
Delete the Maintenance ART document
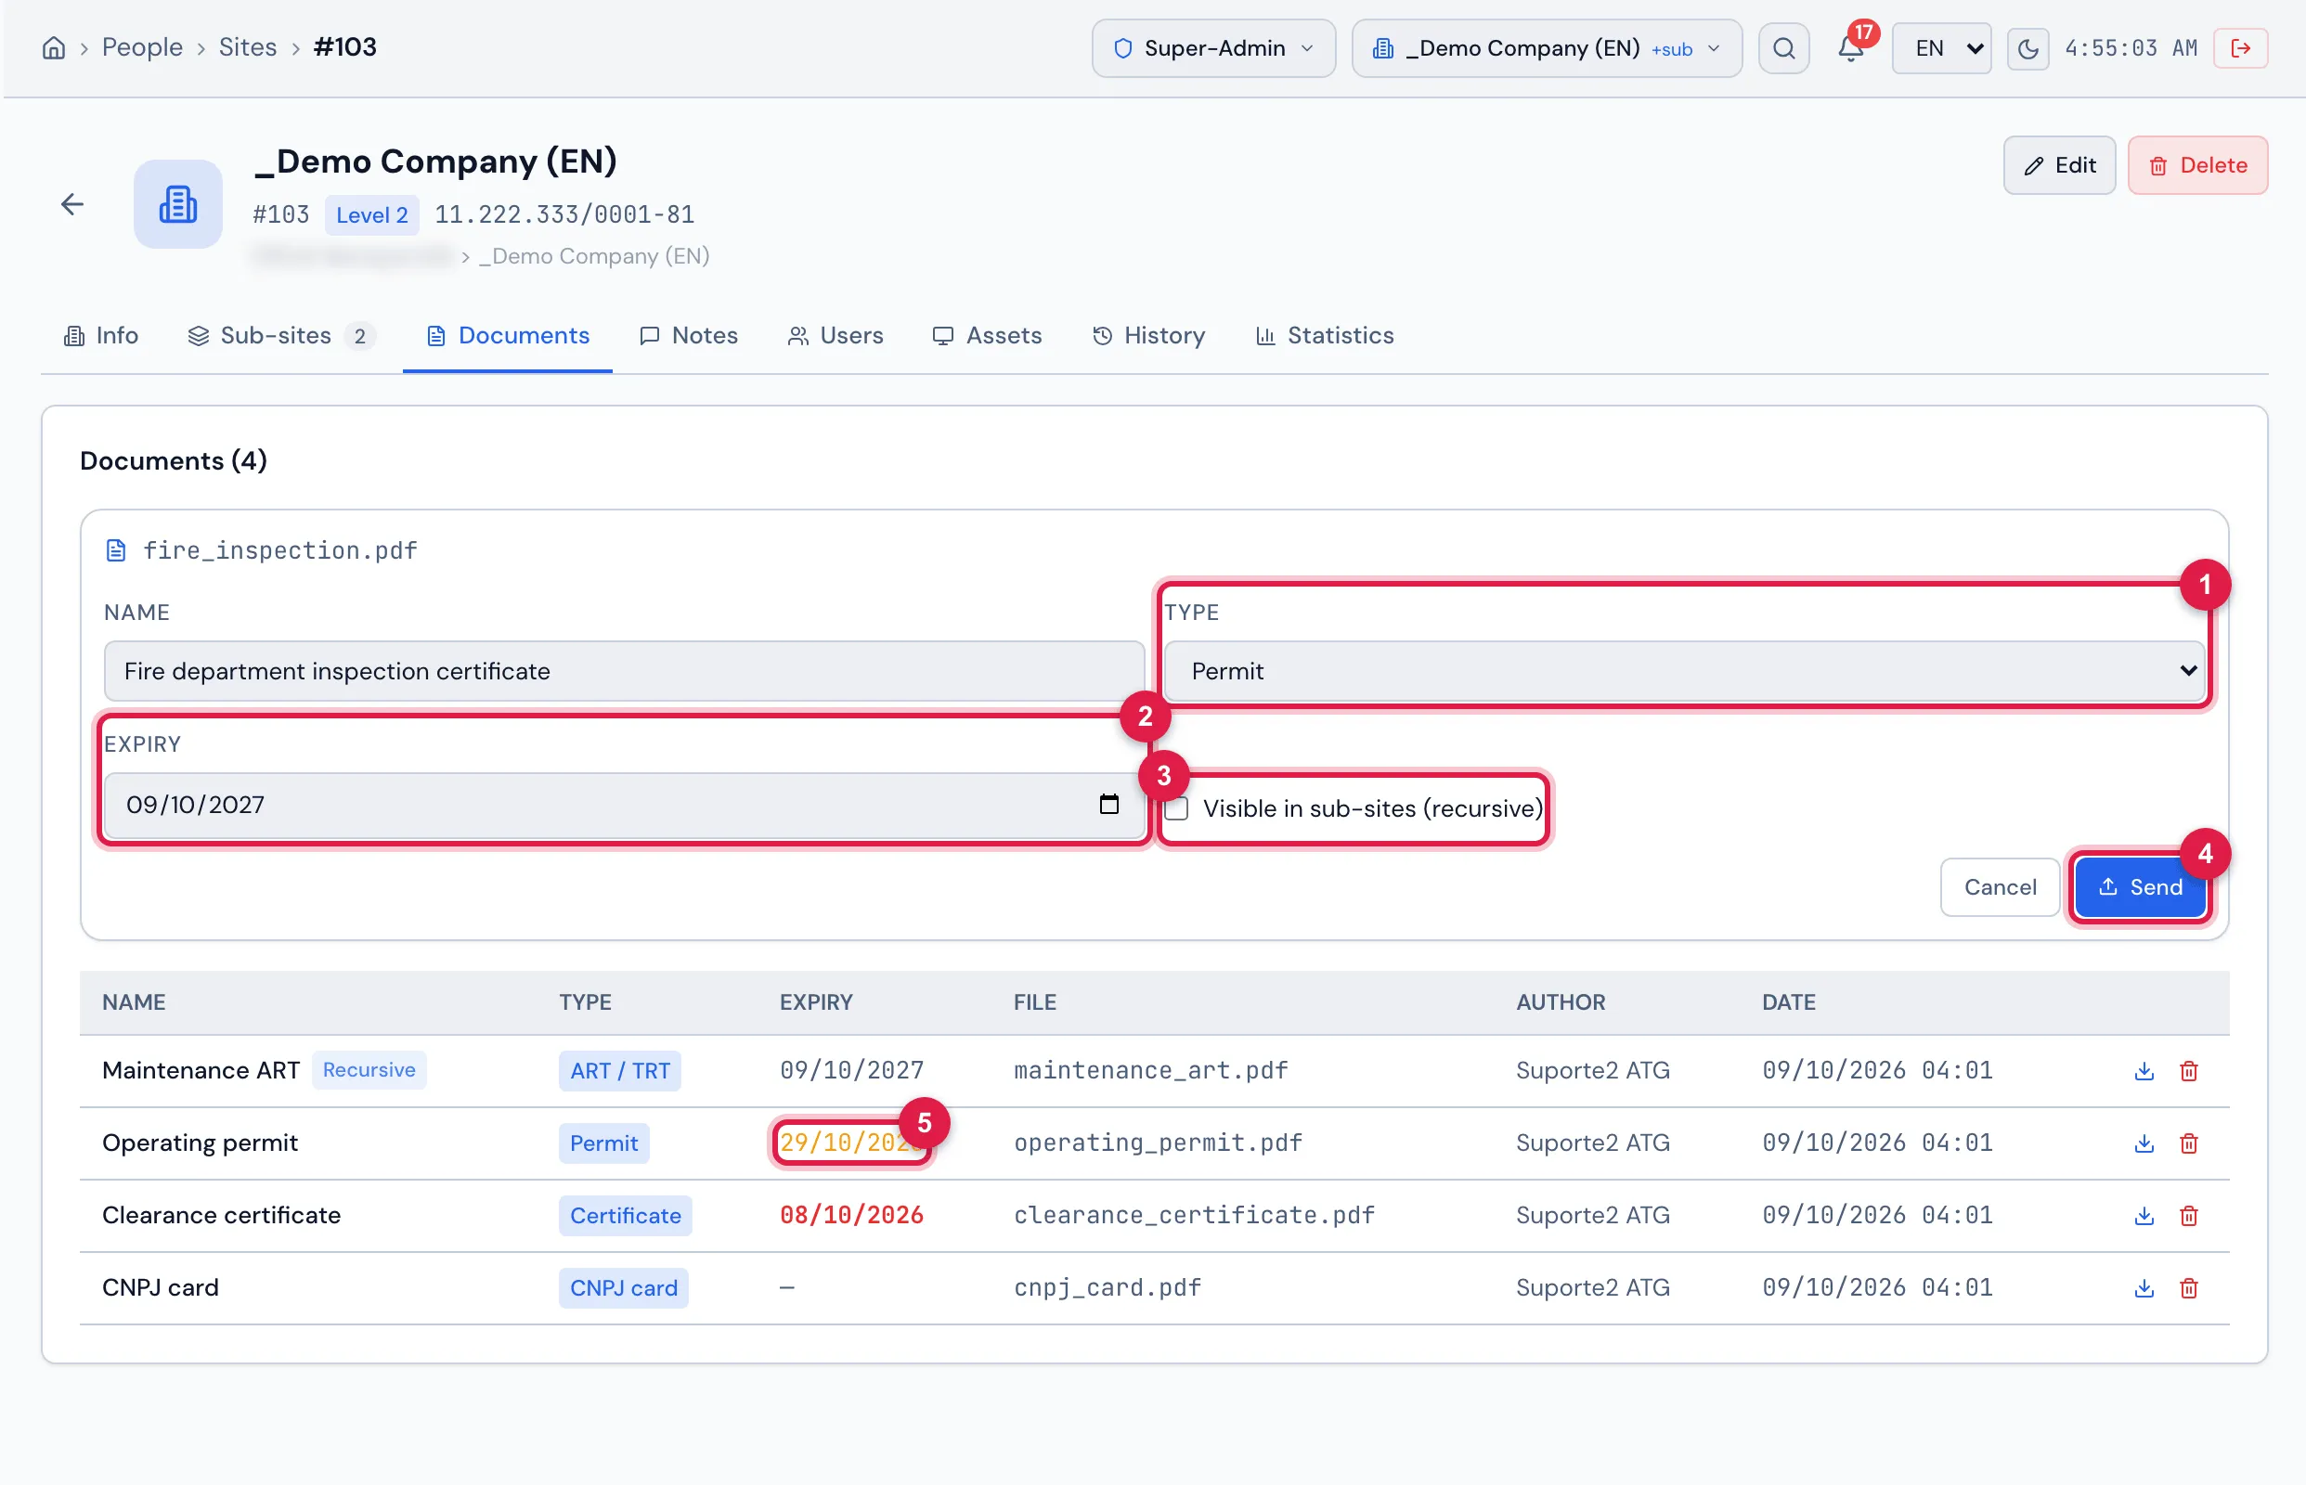[2188, 1071]
